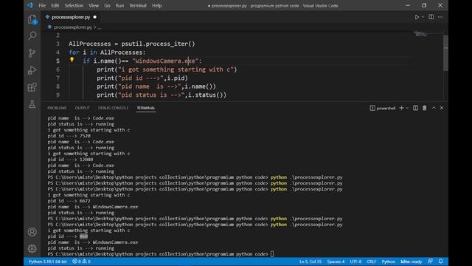
Task: Run the Python file with play button
Action: (x=417, y=17)
